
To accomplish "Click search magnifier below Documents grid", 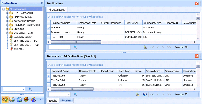I will coord(76,94).
